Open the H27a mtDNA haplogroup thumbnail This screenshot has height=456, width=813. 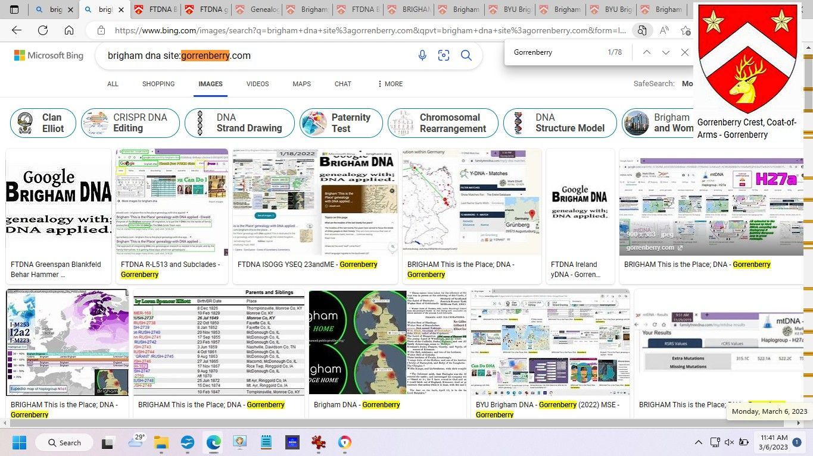(711, 202)
